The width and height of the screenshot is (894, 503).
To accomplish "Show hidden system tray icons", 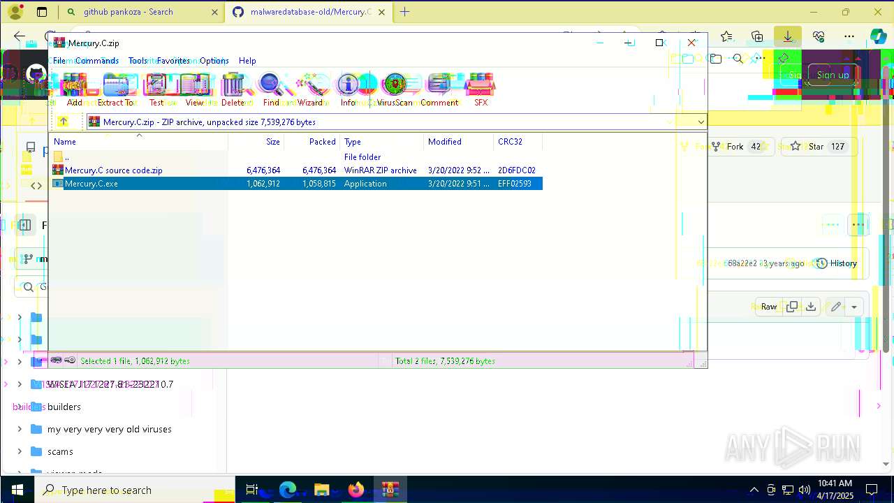I will pos(754,490).
